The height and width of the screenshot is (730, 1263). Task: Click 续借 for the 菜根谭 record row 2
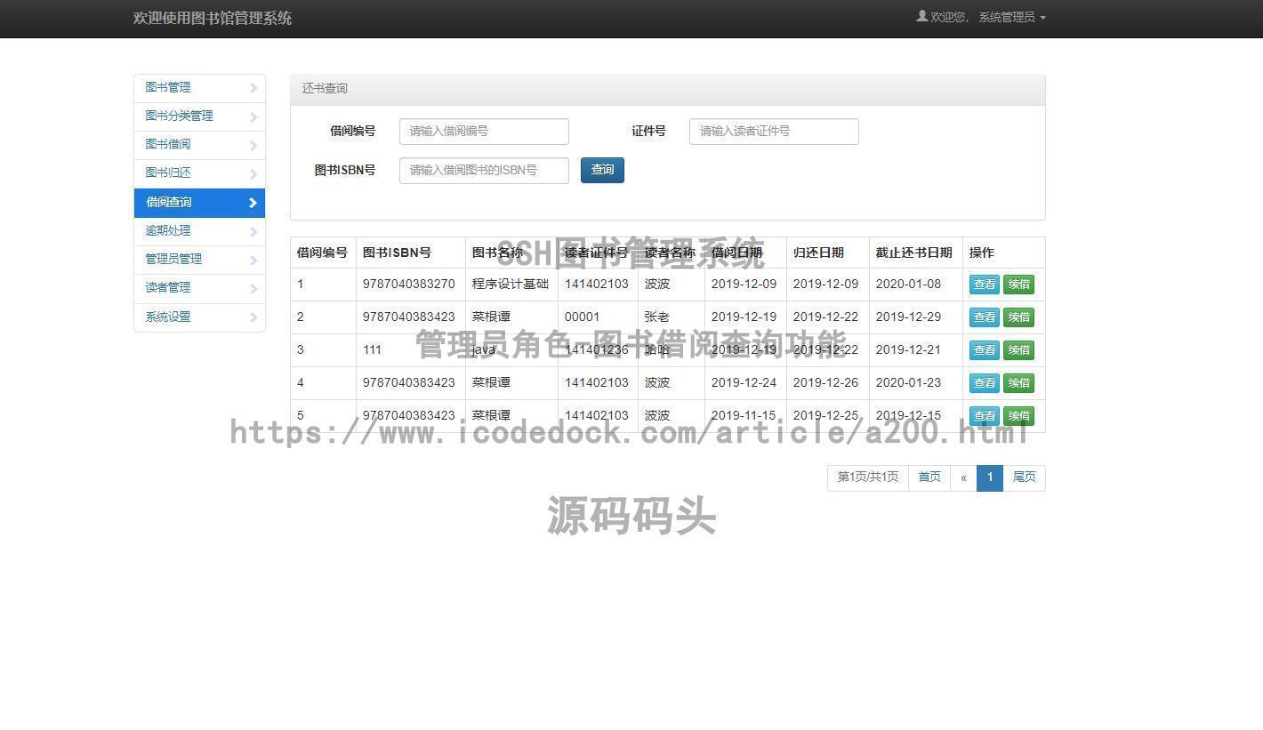(x=1019, y=317)
